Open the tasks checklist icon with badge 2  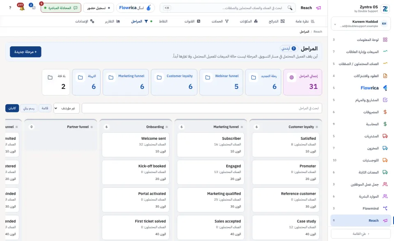(x=33, y=7)
